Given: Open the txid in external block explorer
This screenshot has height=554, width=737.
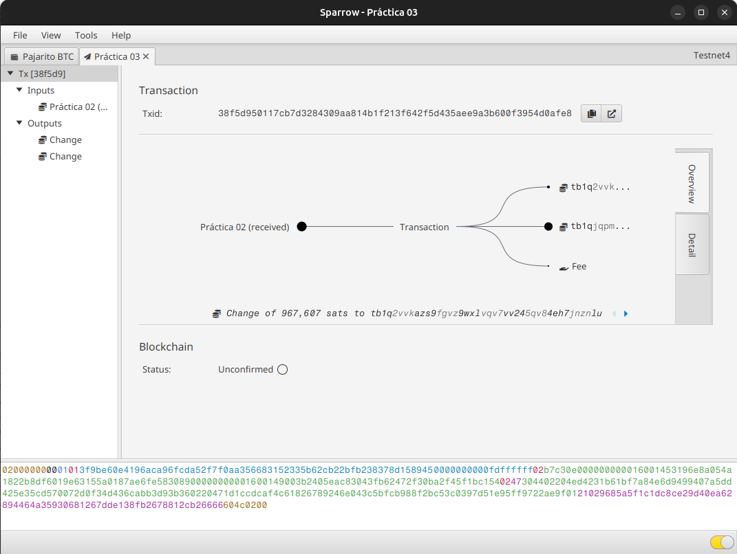Looking at the screenshot, I should tap(612, 113).
